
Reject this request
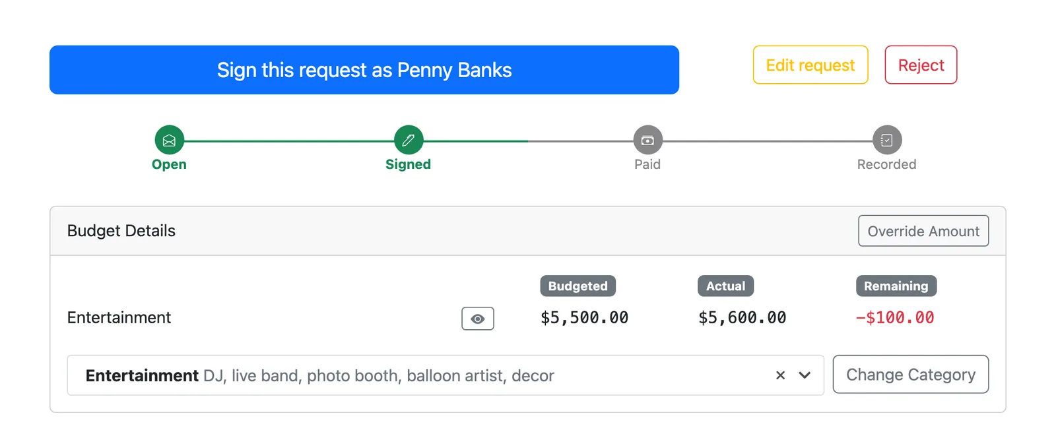(921, 65)
